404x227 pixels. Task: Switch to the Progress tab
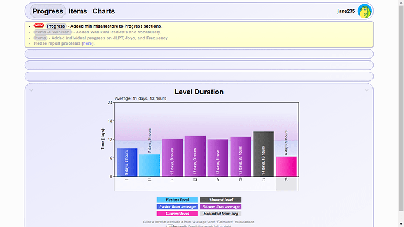click(x=47, y=11)
